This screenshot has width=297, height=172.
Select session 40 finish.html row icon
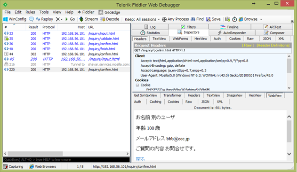(6, 49)
